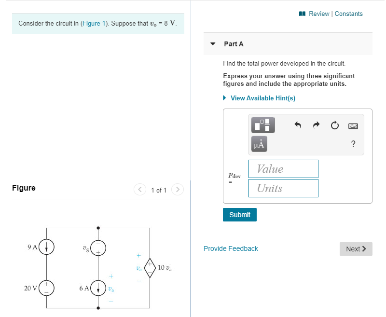Redo answer edit arrow

click(316, 125)
